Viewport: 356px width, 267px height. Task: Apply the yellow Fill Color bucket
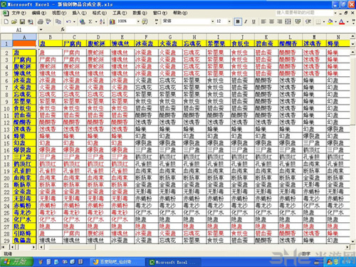coord(330,21)
